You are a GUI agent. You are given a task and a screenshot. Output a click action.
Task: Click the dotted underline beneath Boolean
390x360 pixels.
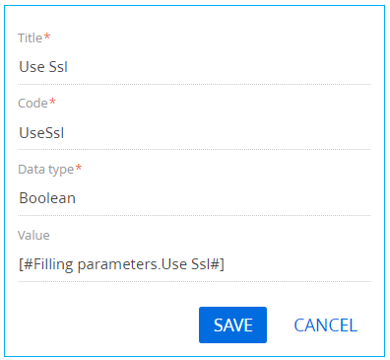point(194,215)
